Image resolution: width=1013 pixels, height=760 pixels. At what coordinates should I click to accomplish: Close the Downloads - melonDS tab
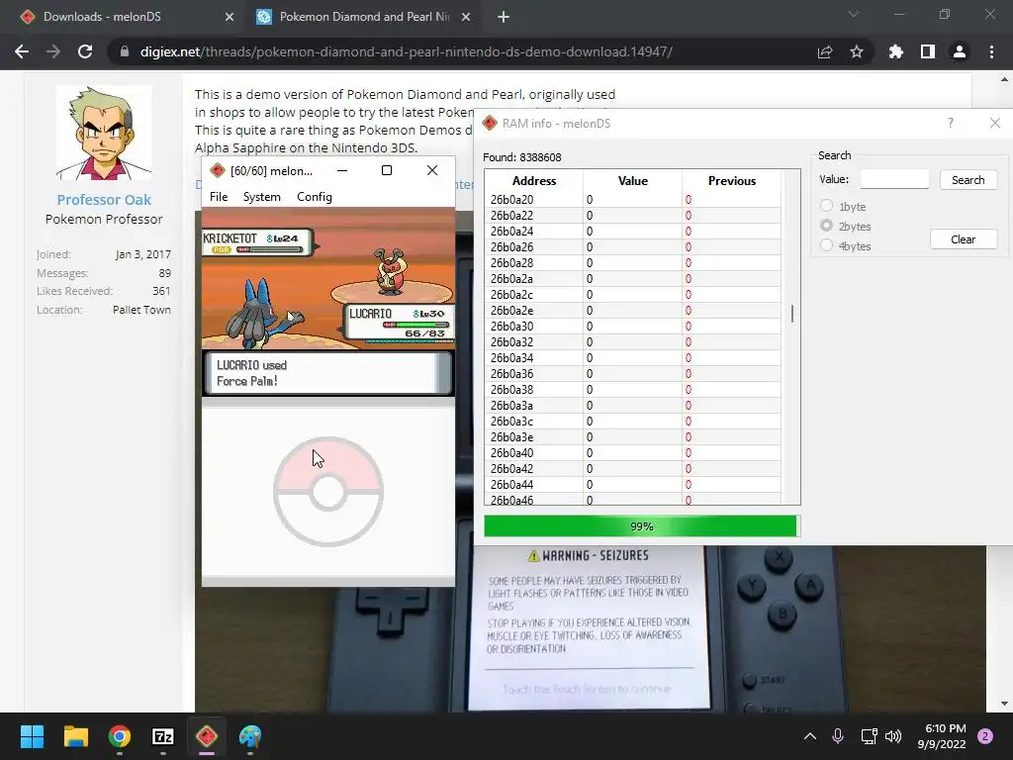[230, 17]
